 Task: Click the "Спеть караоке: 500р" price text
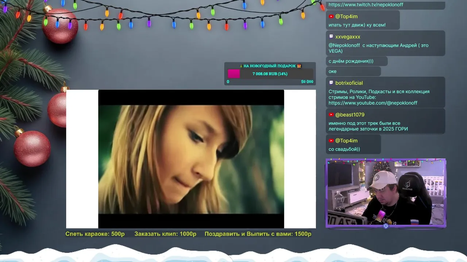pyautogui.click(x=95, y=234)
